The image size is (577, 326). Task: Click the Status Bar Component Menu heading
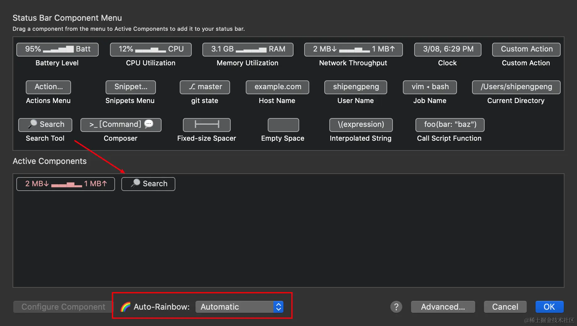tap(67, 18)
